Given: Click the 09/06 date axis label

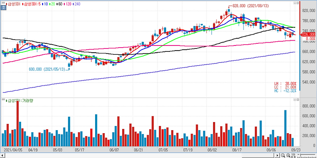Looking at the screenshot, I should pyautogui.click(x=271, y=150).
